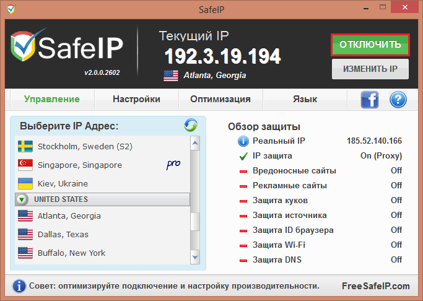
Task: Click the US flag beside Dallas, Texas
Action: [25, 234]
